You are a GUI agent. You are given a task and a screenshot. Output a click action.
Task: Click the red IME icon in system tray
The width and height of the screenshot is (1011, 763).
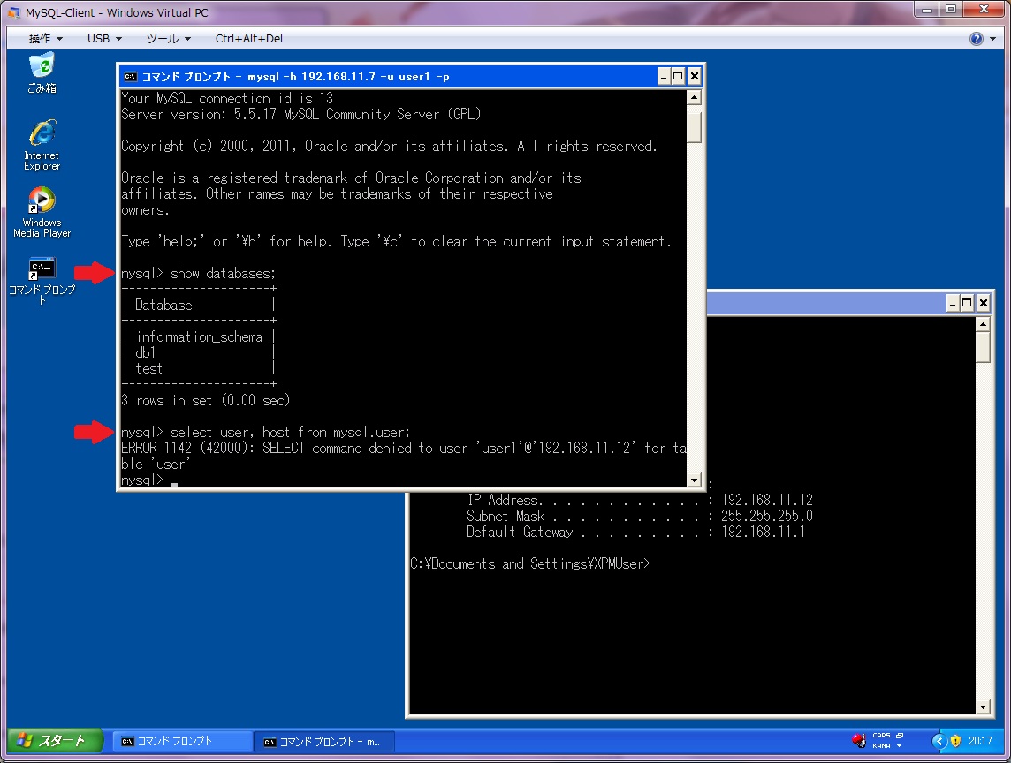858,740
